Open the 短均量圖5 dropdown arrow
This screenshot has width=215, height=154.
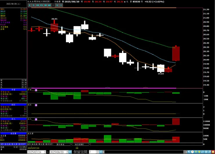point(89,144)
